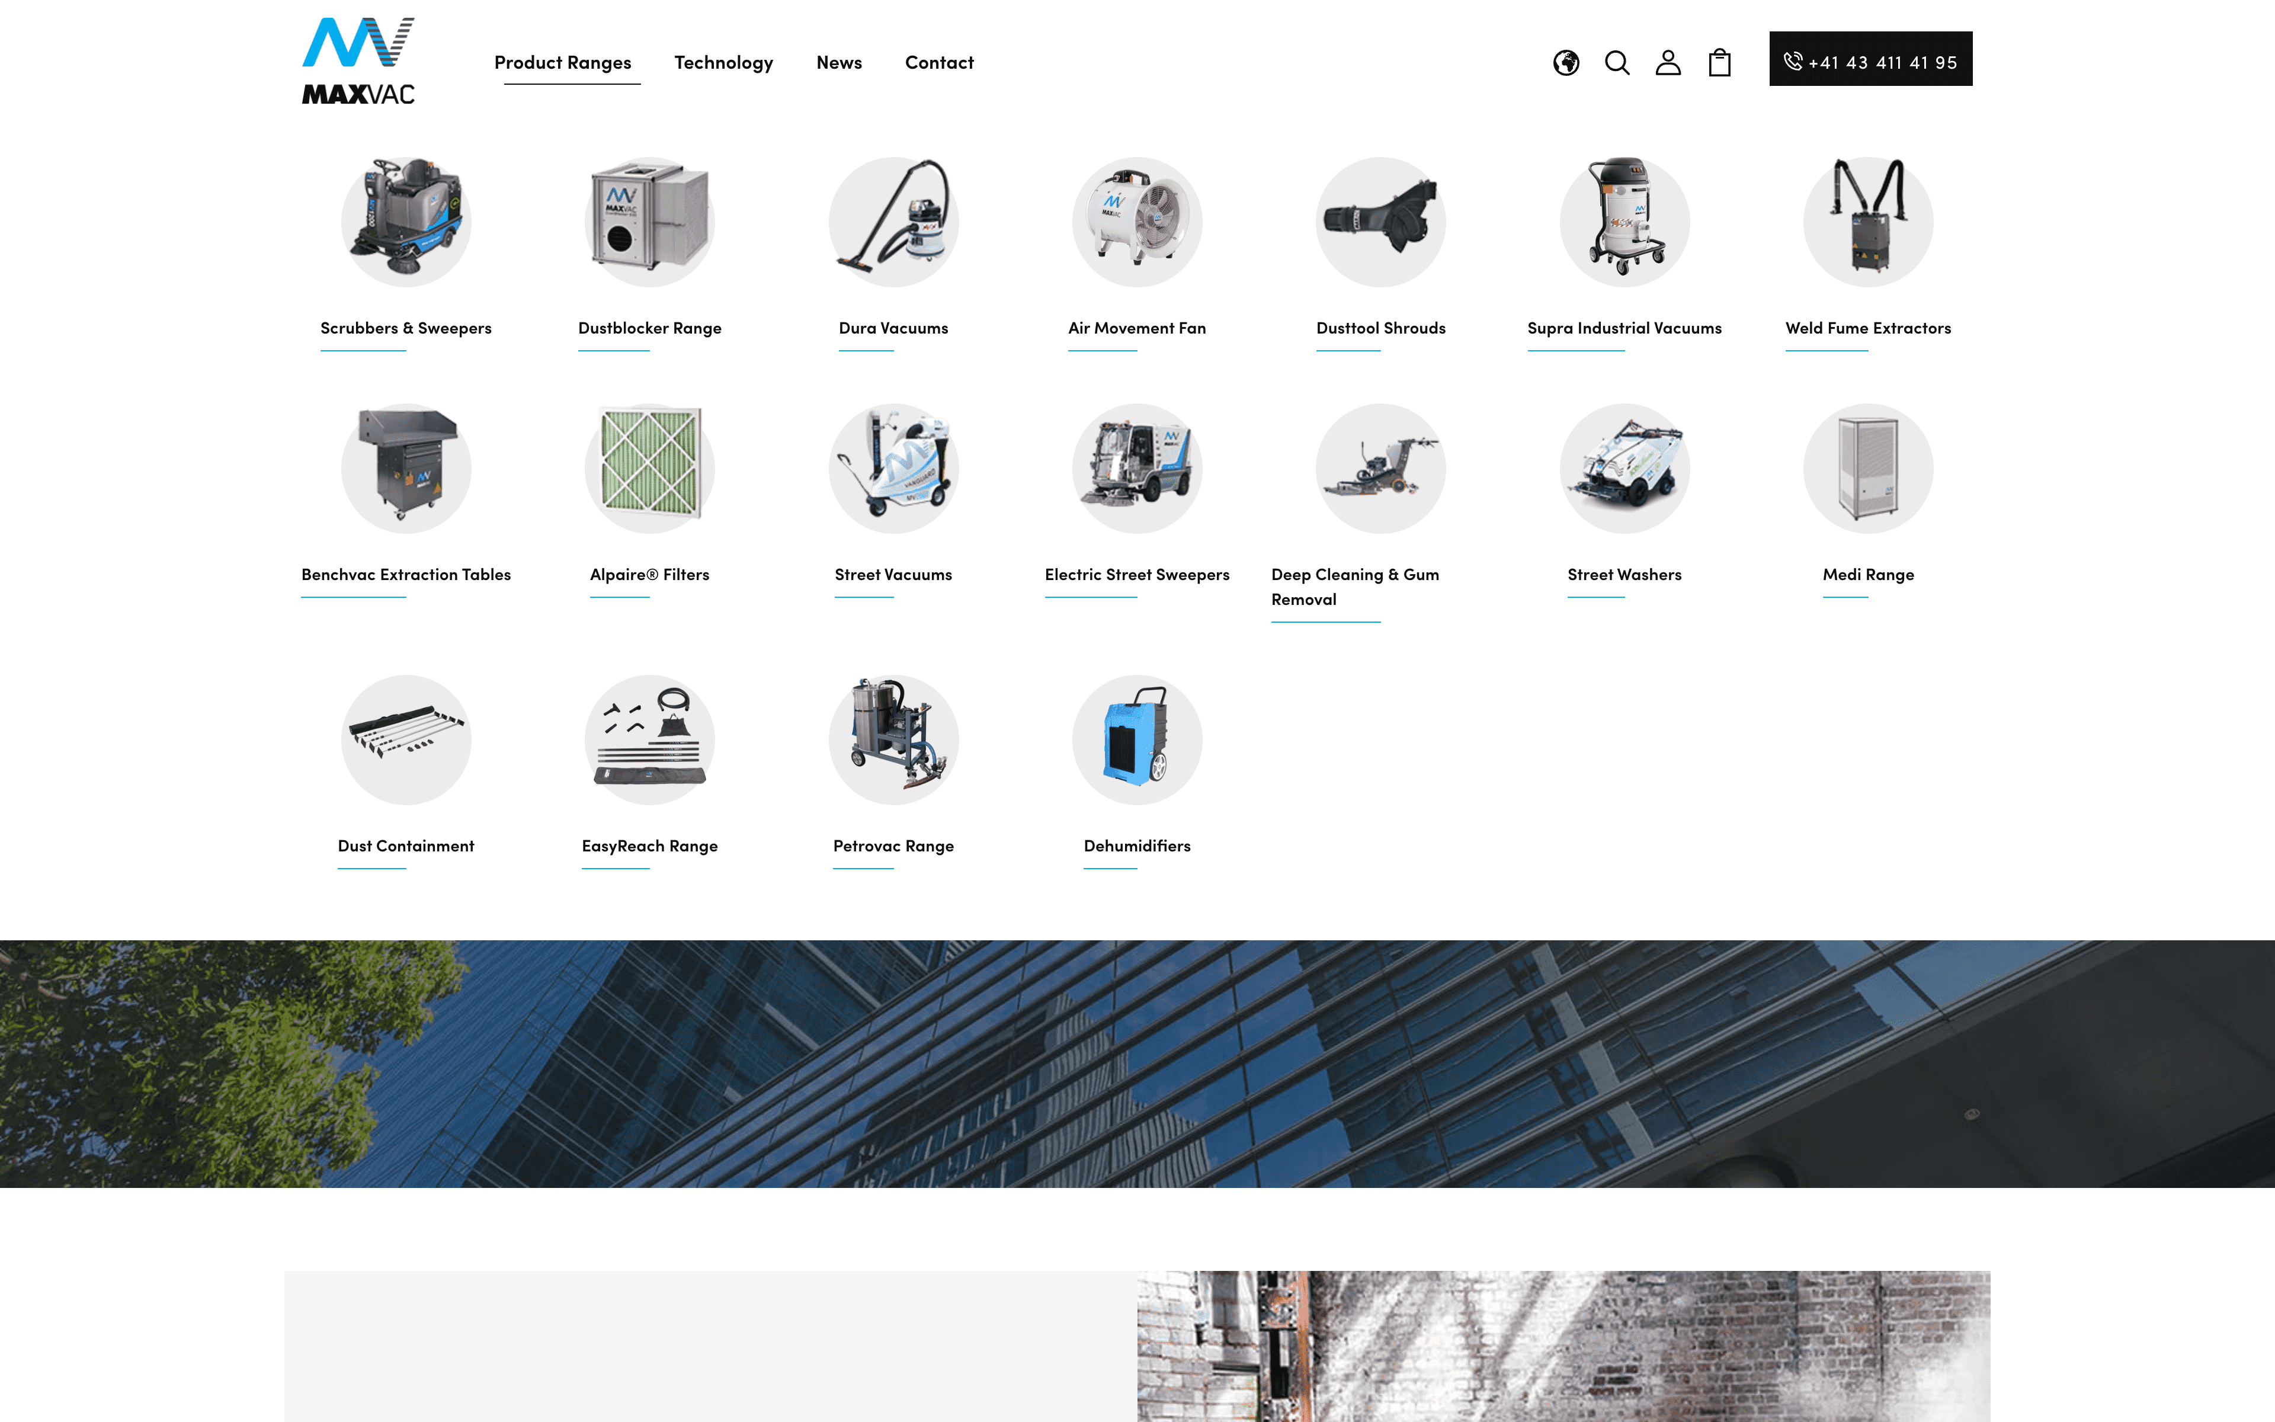The width and height of the screenshot is (2275, 1422).
Task: Open the search magnifier icon
Action: [1617, 63]
